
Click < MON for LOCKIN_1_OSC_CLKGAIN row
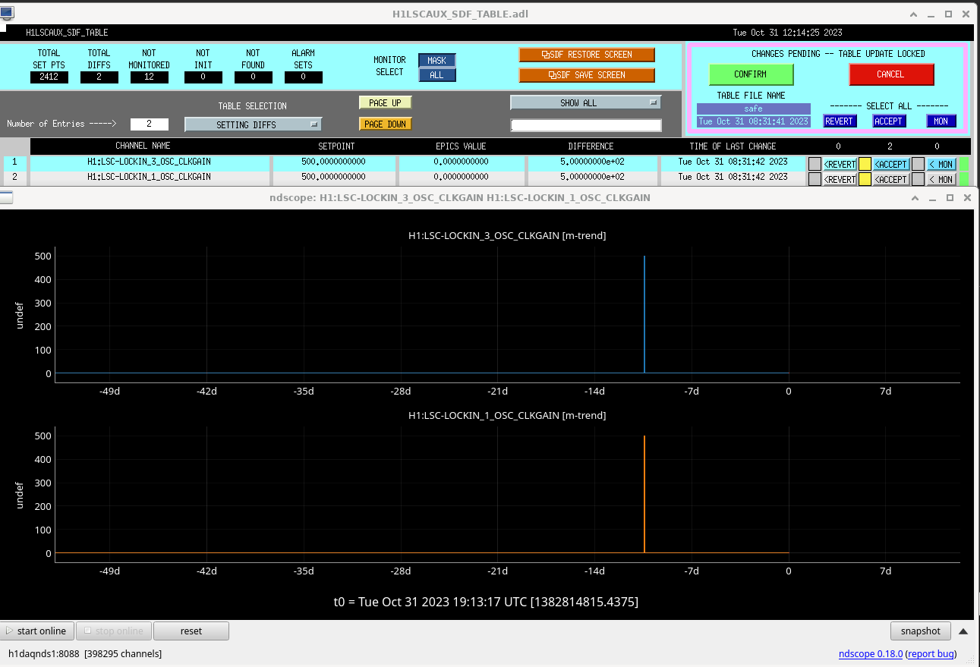(941, 179)
